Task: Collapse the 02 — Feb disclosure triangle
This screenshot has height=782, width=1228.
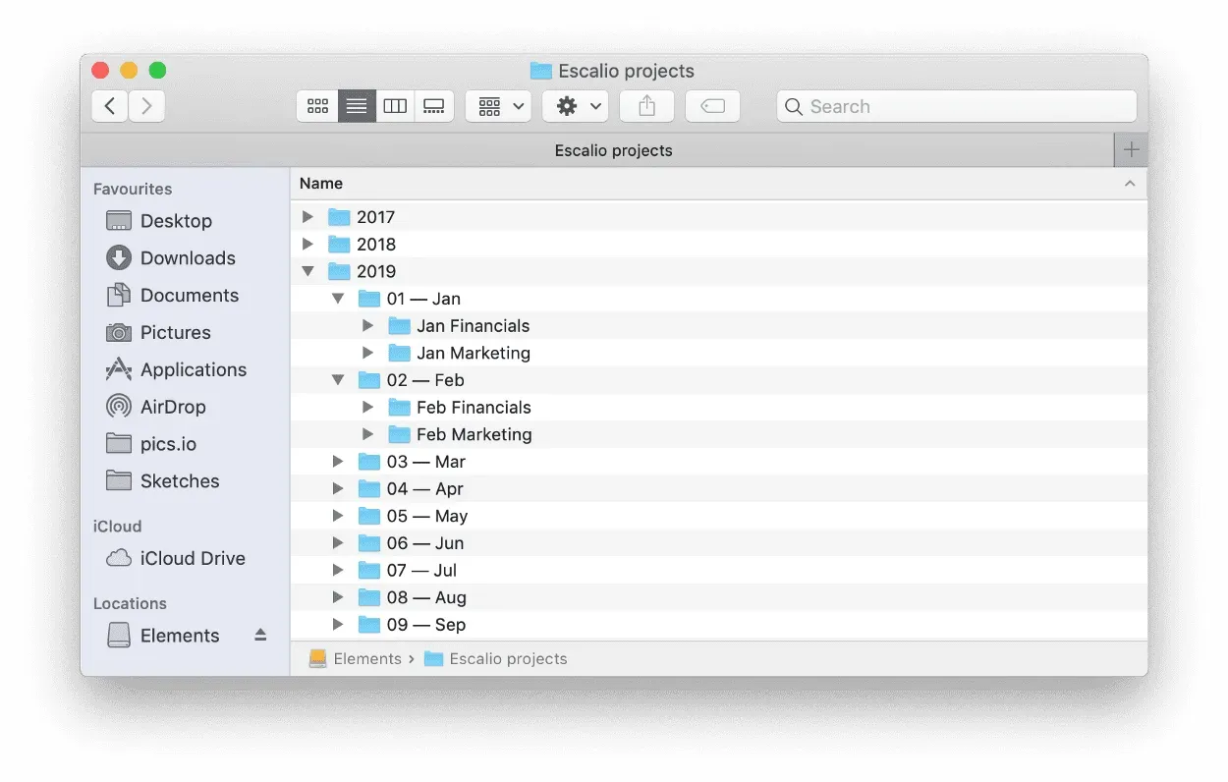Action: (x=338, y=379)
